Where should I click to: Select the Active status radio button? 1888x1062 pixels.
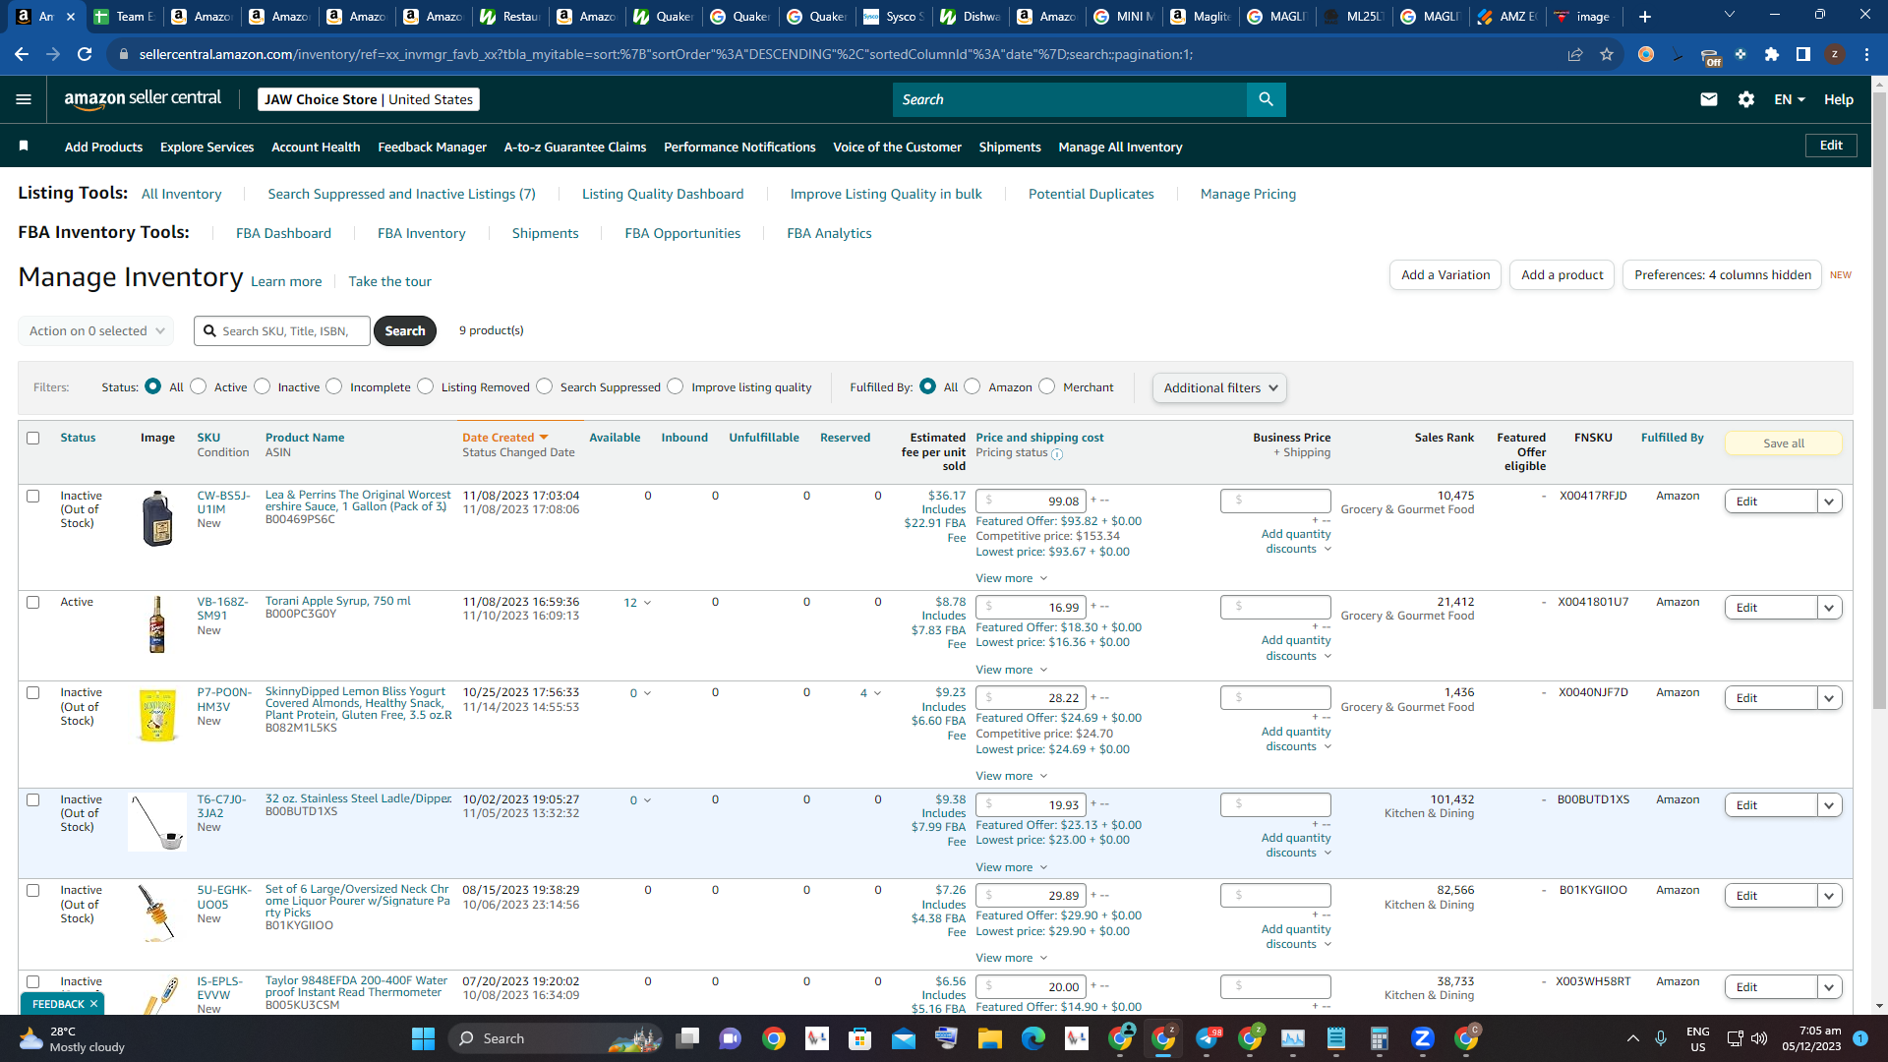(199, 386)
